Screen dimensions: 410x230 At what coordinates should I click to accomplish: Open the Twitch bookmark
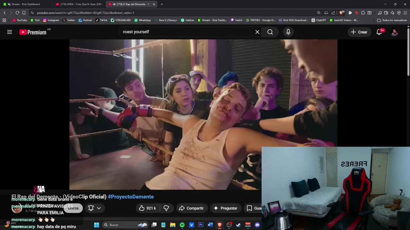pyautogui.click(x=236, y=20)
